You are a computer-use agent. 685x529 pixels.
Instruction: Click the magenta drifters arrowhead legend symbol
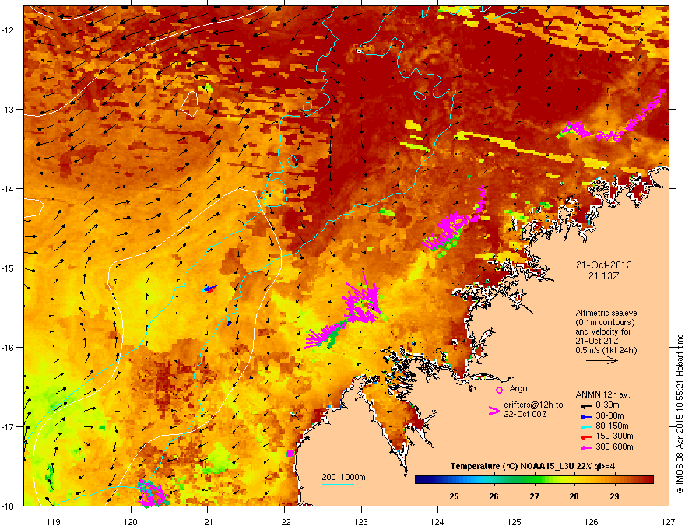click(494, 411)
